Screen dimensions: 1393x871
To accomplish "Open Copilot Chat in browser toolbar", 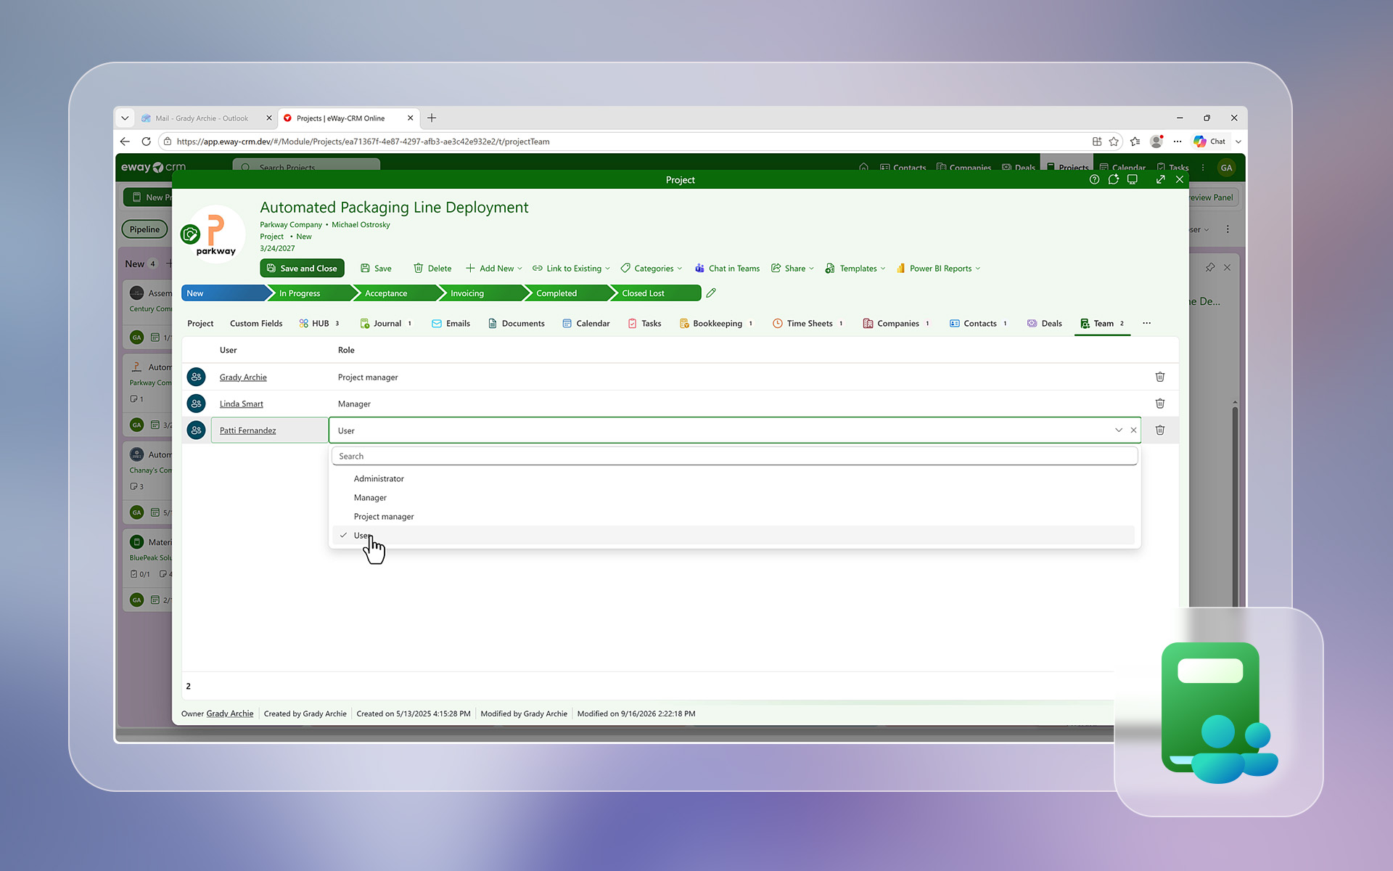I will [1209, 142].
